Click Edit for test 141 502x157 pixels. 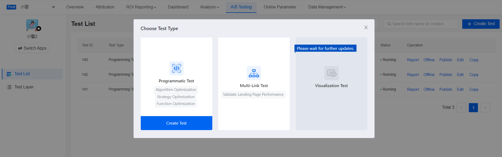(460, 90)
